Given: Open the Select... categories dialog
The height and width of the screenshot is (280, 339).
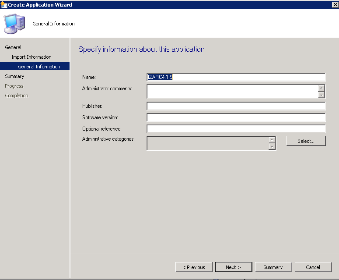Looking at the screenshot, I should tap(306, 141).
